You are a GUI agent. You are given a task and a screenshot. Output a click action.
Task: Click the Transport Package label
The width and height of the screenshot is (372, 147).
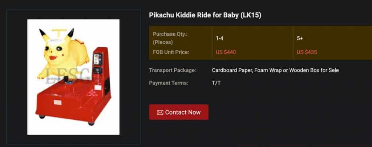[172, 70]
